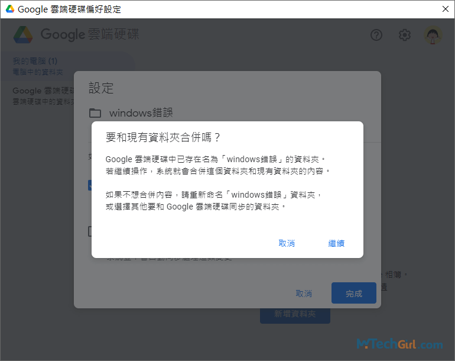Image resolution: width=455 pixels, height=361 pixels.
Task: Click the 新增資料夾 button
Action: click(x=295, y=314)
